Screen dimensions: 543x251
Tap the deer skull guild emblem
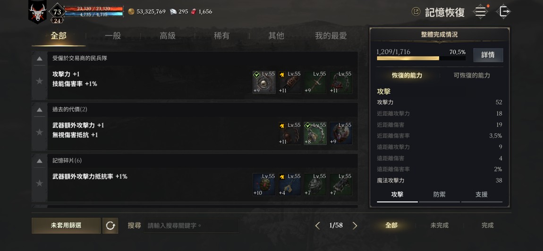pos(37,12)
